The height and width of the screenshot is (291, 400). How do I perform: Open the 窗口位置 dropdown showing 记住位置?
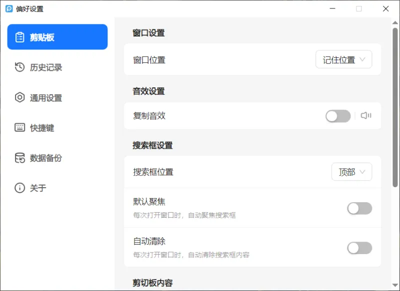[344, 59]
